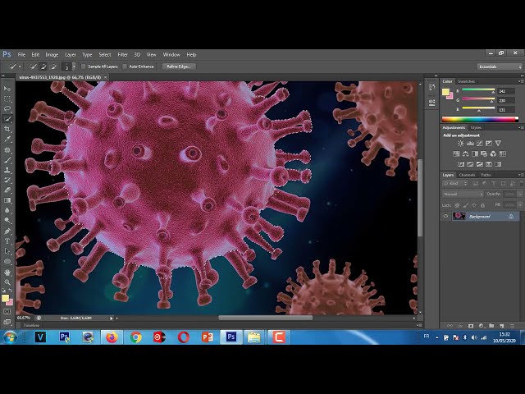The width and height of the screenshot is (525, 394).
Task: Open the Select menu
Action: tap(104, 55)
